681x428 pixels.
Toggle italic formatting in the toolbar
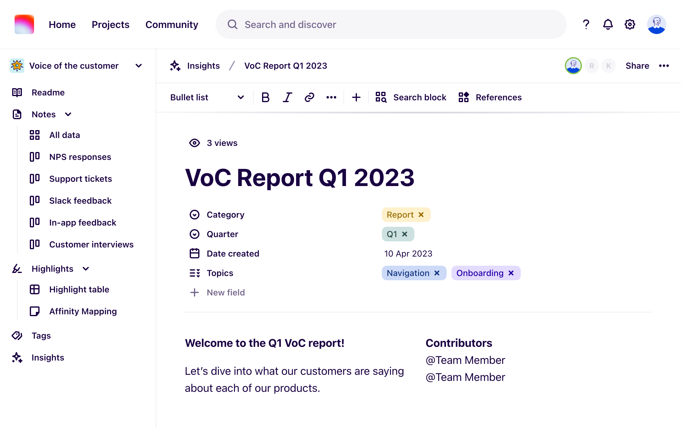[287, 97]
